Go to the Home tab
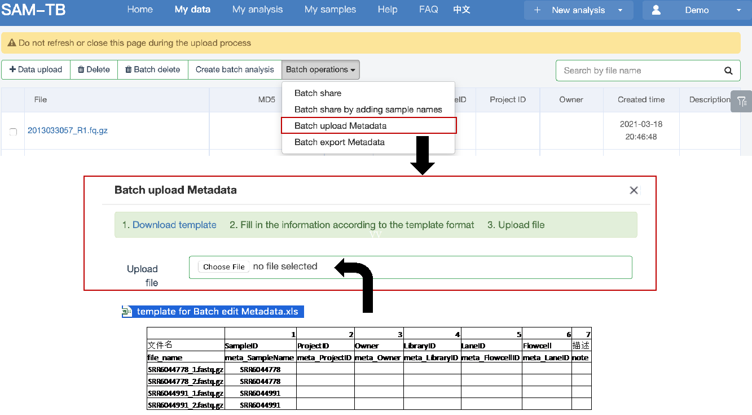 140,10
